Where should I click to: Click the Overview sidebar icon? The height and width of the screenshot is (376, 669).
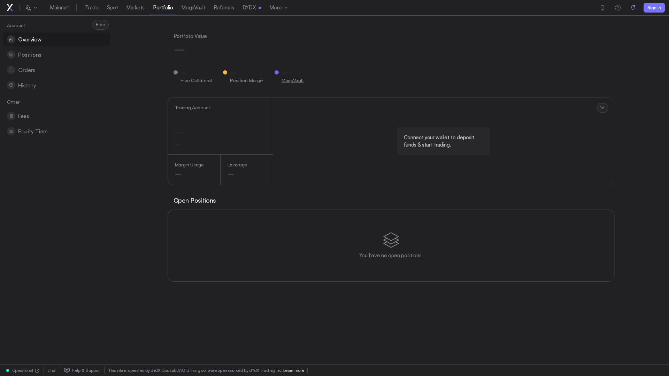click(11, 39)
